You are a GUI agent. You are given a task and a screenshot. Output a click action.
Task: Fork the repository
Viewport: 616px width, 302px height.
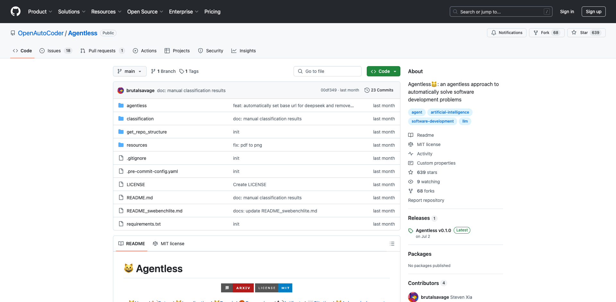tap(547, 33)
